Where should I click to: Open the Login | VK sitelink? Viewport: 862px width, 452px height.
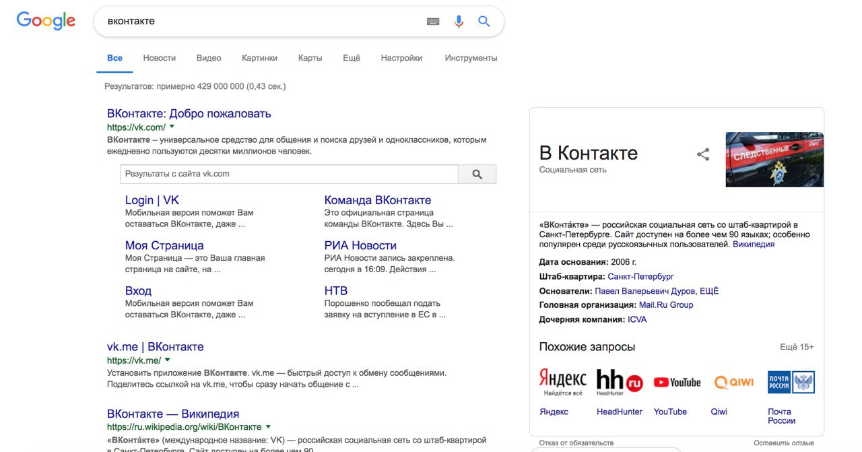click(x=152, y=200)
